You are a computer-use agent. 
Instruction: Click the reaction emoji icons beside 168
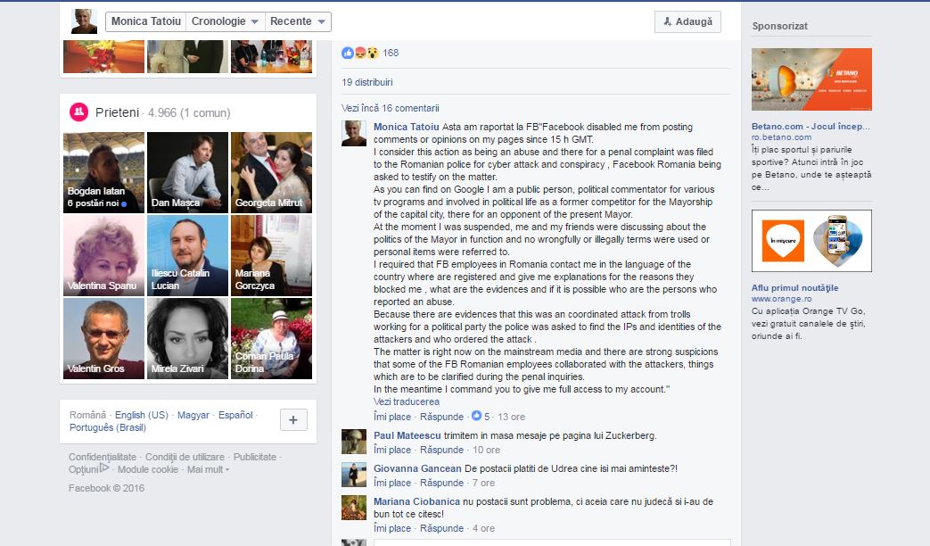click(360, 53)
